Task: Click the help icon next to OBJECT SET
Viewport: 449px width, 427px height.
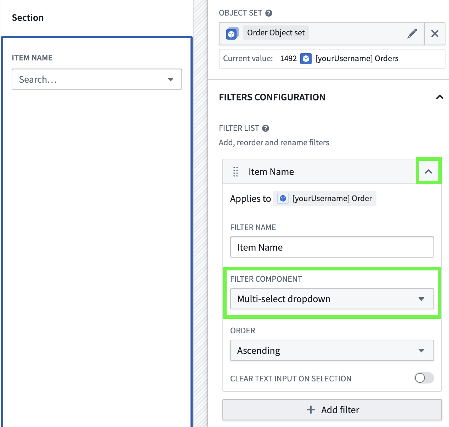Action: click(269, 13)
